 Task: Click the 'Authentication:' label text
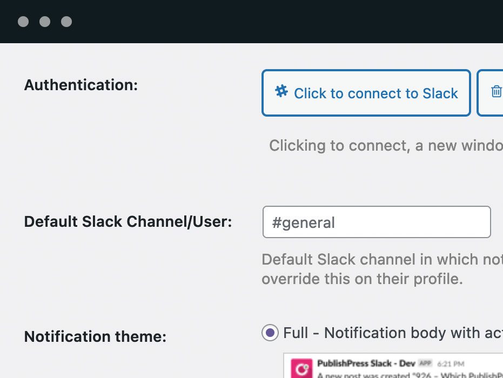[x=81, y=85]
